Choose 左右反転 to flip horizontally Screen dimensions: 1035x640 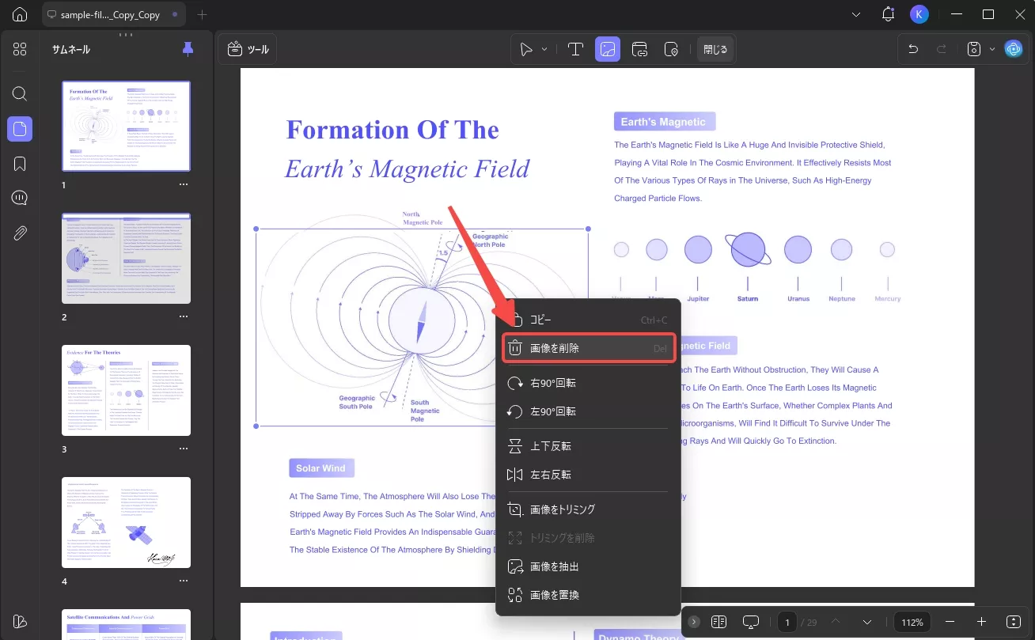(588, 475)
